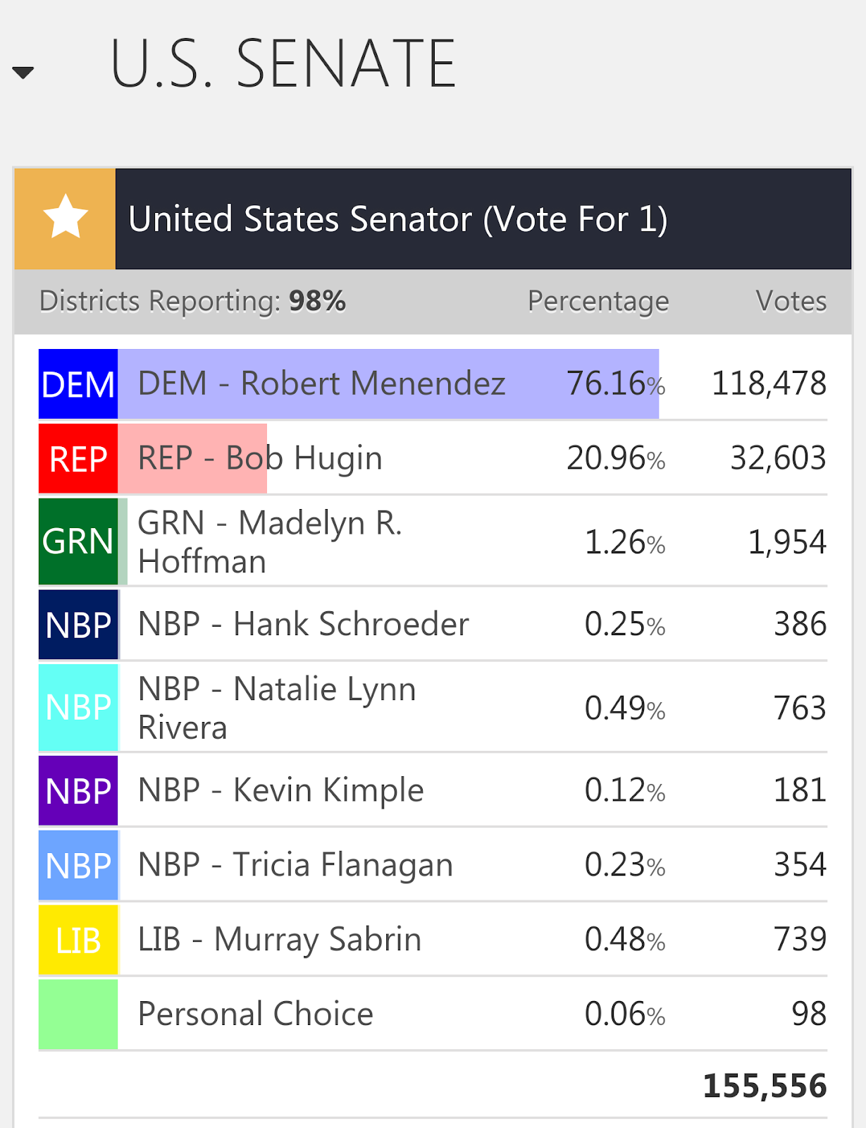866x1128 pixels.
Task: Click the 155,556 total votes figure
Action: coord(765,1086)
